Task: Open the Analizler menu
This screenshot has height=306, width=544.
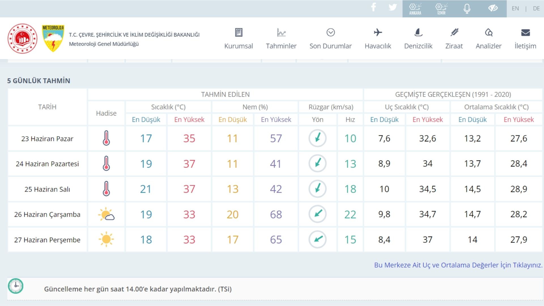Action: click(488, 46)
